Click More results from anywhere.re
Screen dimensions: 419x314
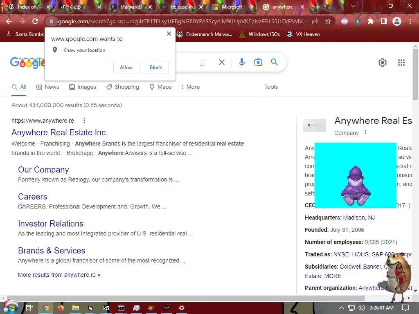(59, 275)
